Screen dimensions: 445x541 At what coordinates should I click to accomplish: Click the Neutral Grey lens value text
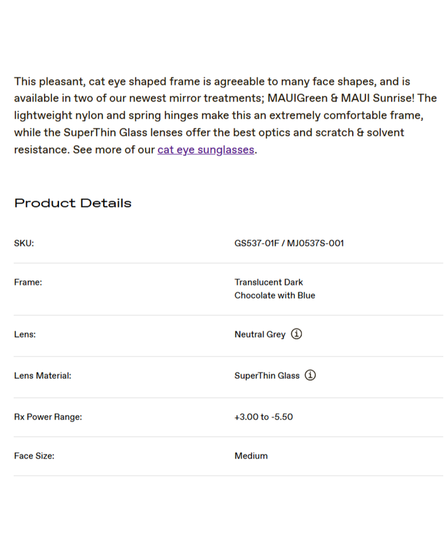point(260,334)
